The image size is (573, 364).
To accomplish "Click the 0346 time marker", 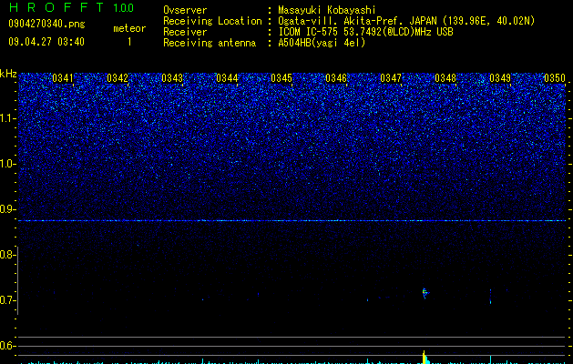I will 336,78.
